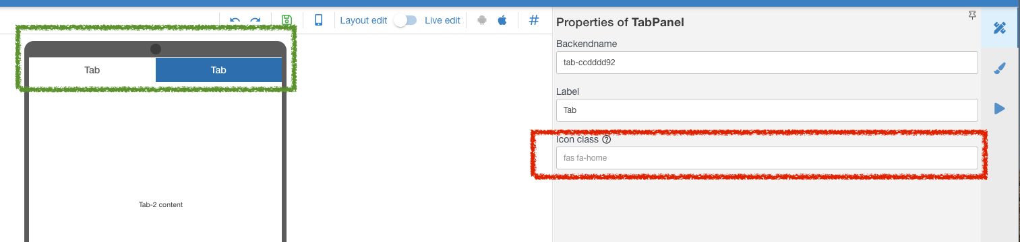The image size is (1020, 242).
Task: Select the blue highlighted Tab
Action: [218, 70]
